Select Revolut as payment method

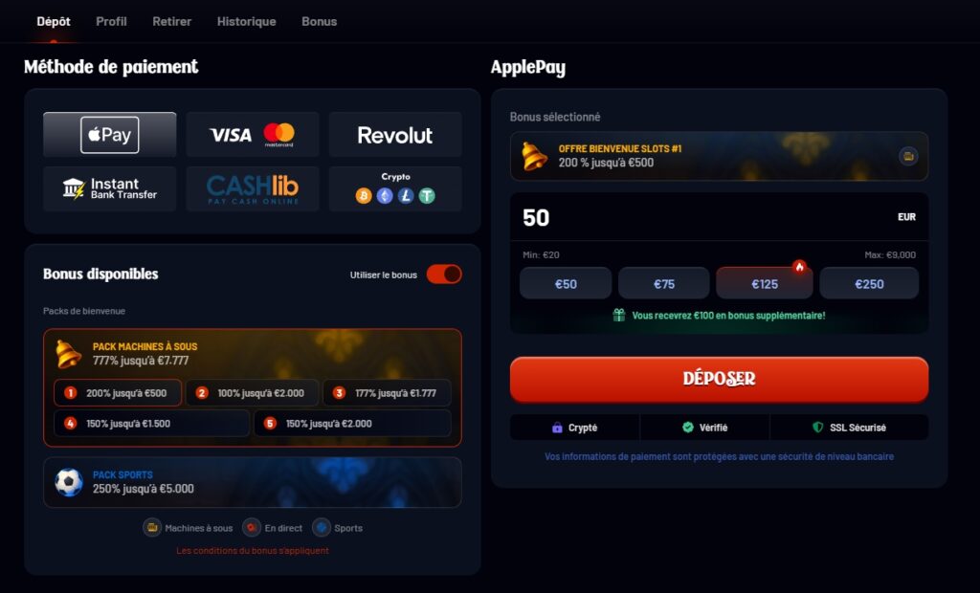[x=395, y=134]
